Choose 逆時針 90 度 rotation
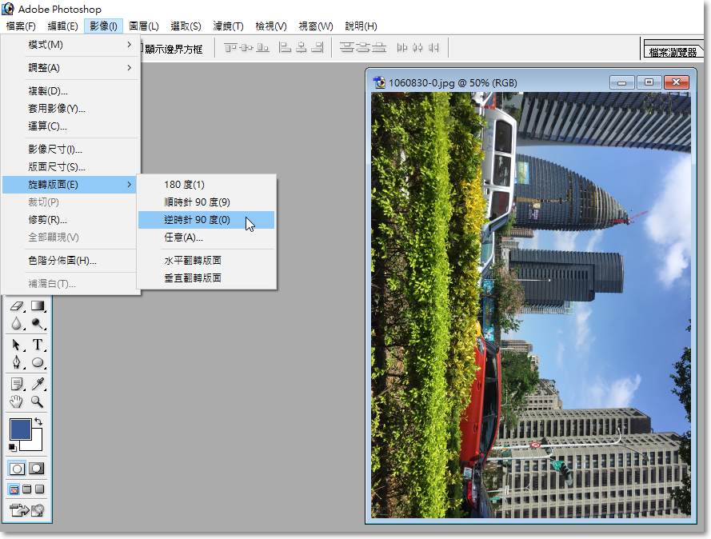This screenshot has height=539, width=711. (197, 220)
